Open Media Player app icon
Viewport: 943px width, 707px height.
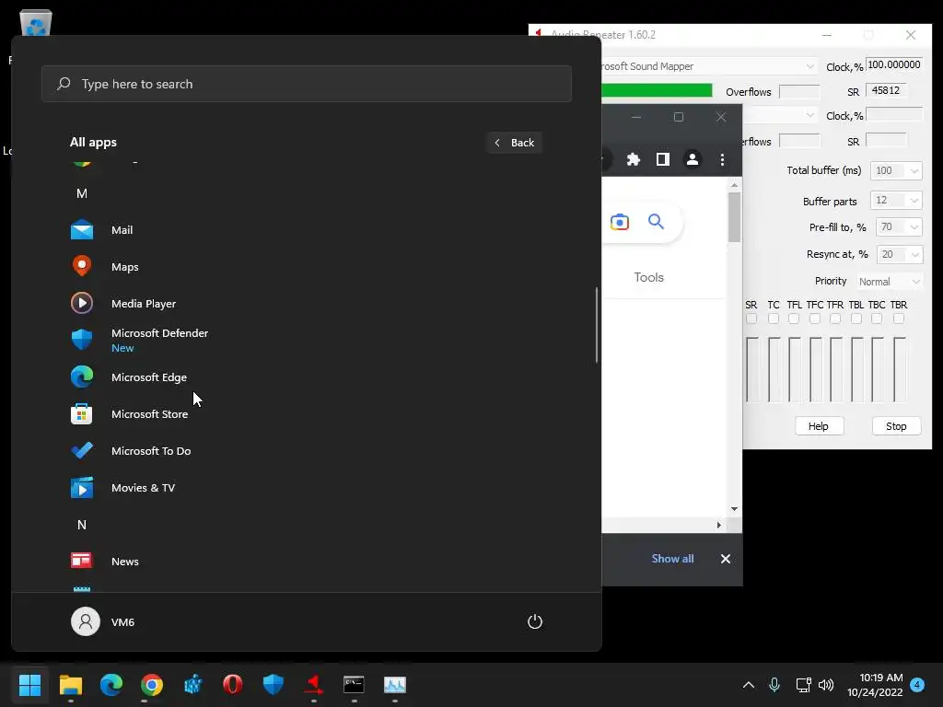pyautogui.click(x=82, y=303)
